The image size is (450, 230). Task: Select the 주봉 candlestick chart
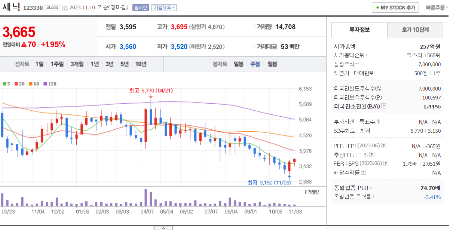click(255, 64)
